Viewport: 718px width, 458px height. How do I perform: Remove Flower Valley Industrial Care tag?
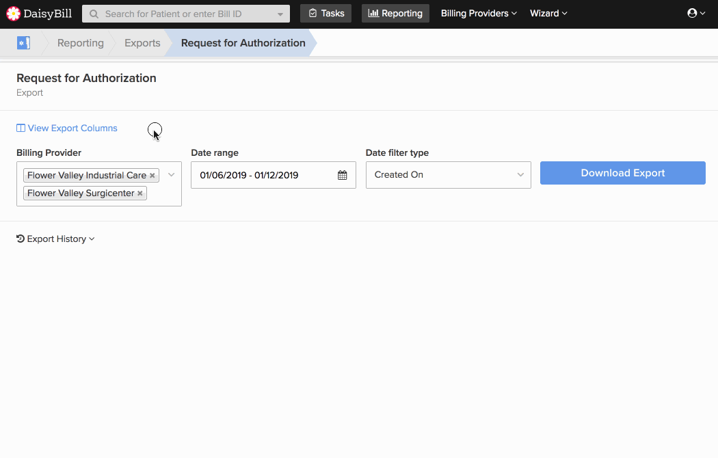152,175
